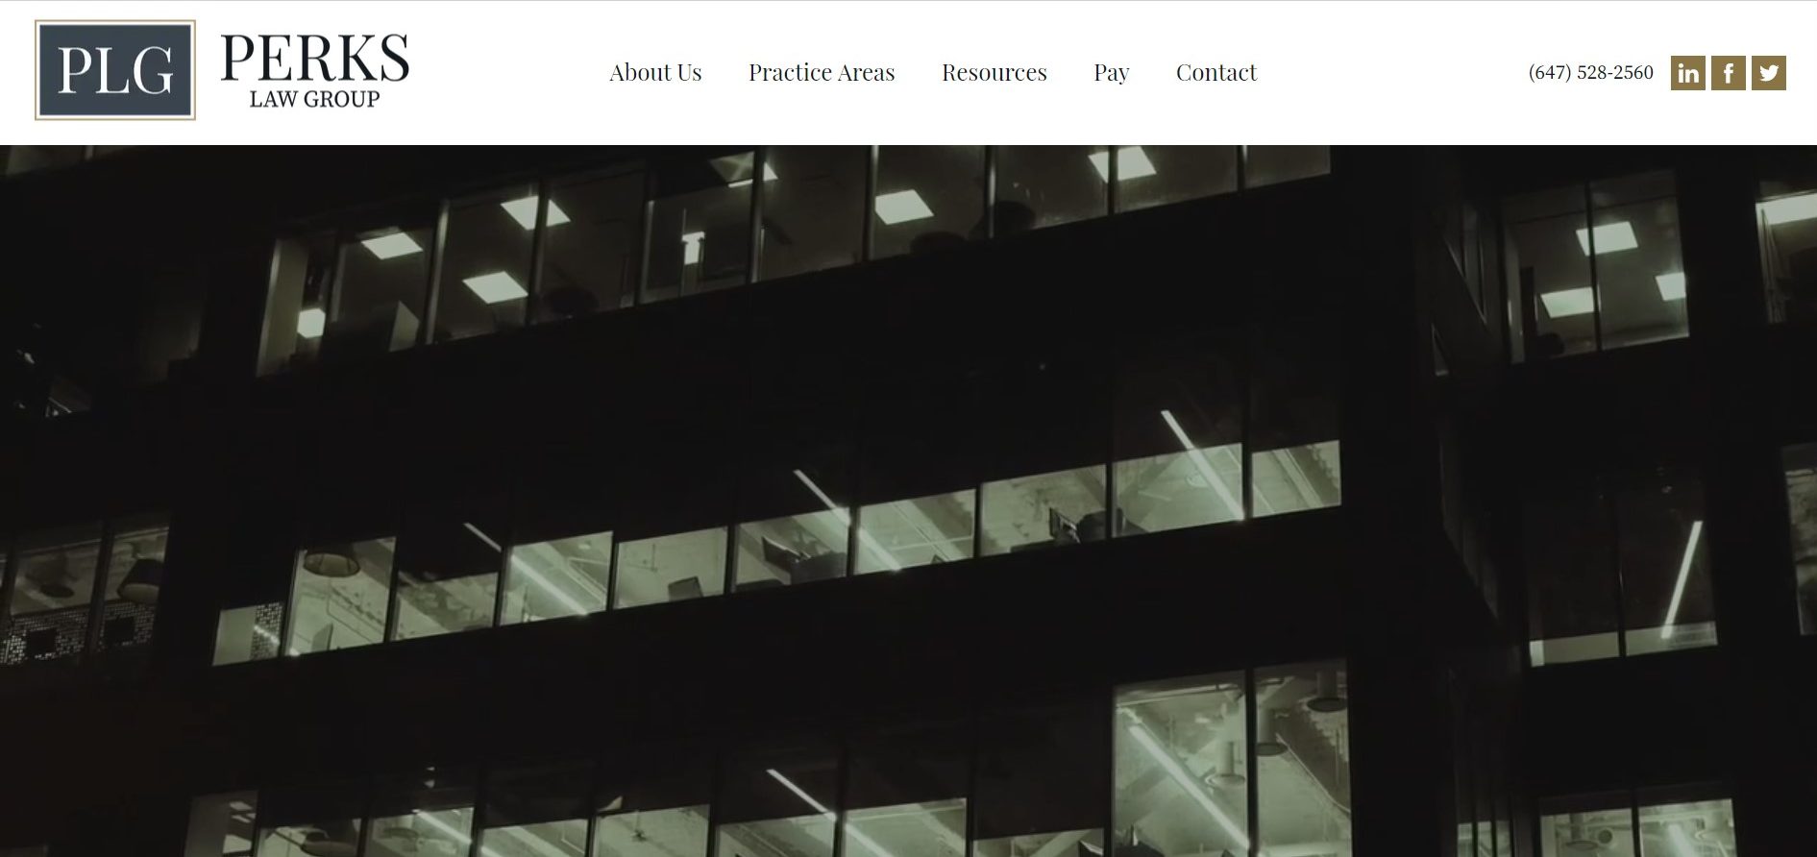Expand the Resources navigation menu

[994, 72]
